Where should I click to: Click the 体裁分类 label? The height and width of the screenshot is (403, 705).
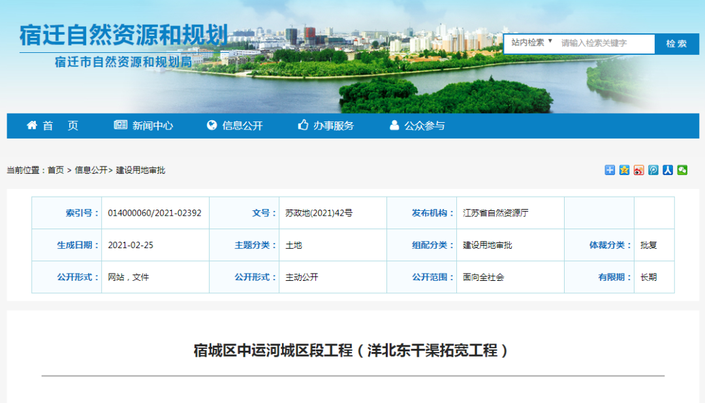click(x=610, y=245)
